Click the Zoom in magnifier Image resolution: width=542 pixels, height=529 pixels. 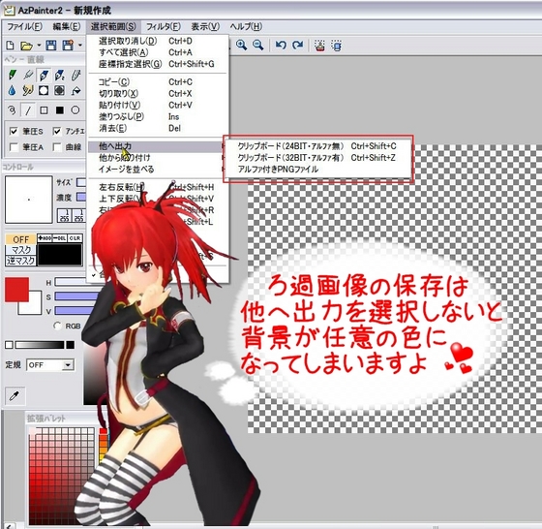(241, 45)
